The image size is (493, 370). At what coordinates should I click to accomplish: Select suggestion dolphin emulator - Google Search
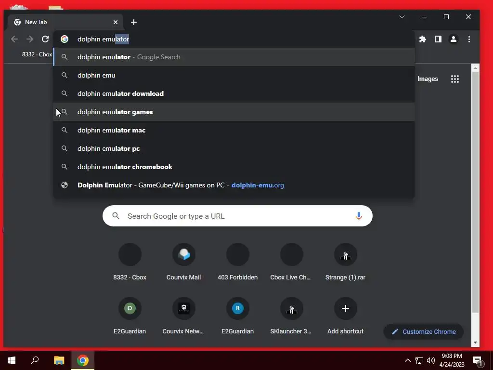pyautogui.click(x=234, y=57)
